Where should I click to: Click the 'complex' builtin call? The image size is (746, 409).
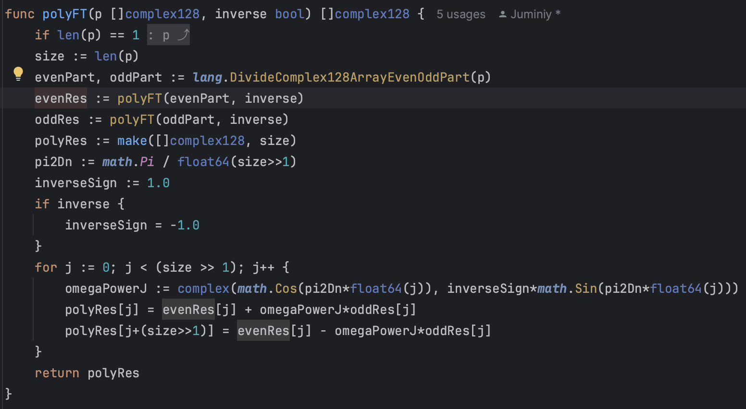pyautogui.click(x=203, y=289)
